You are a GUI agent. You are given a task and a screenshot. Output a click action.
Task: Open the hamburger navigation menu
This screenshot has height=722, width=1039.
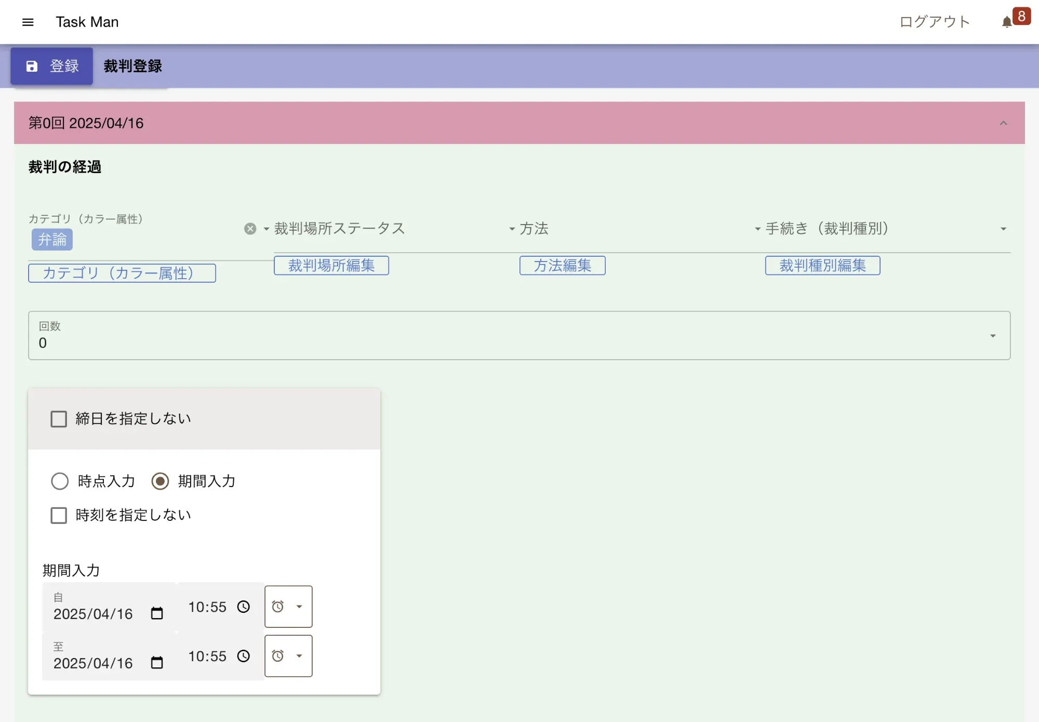pyautogui.click(x=28, y=22)
